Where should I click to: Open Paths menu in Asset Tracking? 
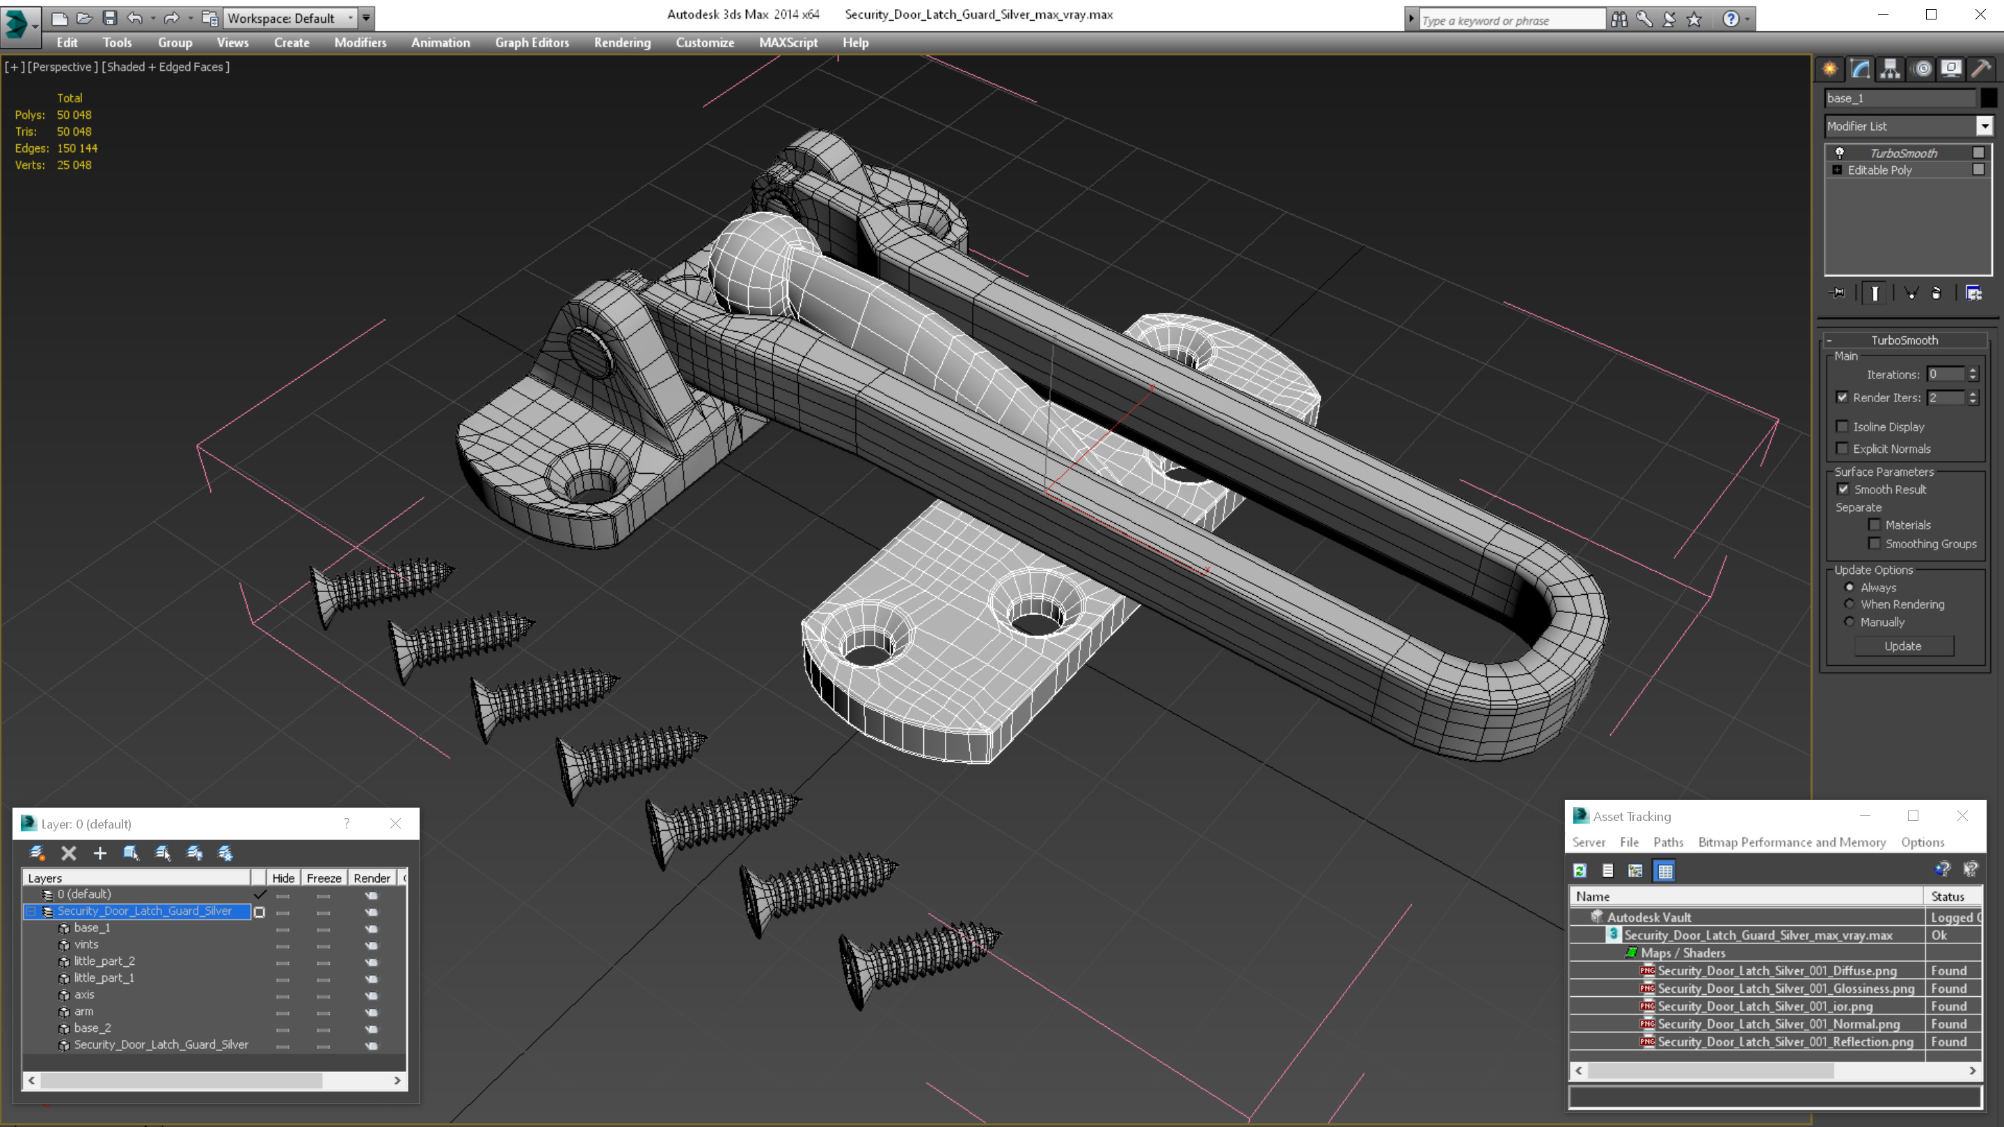click(1668, 842)
